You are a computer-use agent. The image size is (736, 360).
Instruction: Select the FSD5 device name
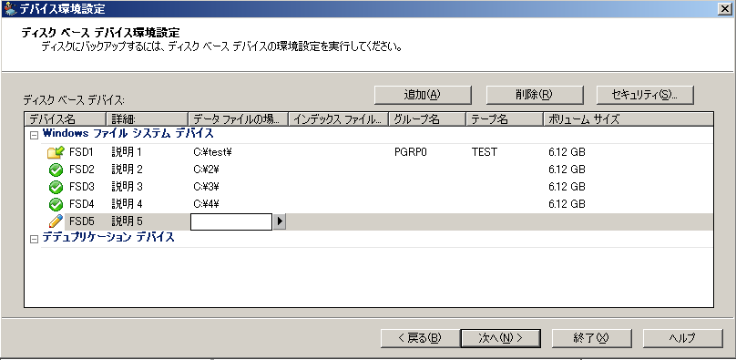(82, 221)
